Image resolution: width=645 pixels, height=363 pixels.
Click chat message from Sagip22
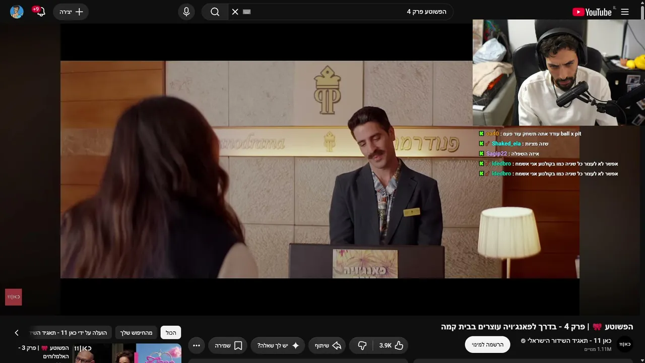tap(509, 154)
